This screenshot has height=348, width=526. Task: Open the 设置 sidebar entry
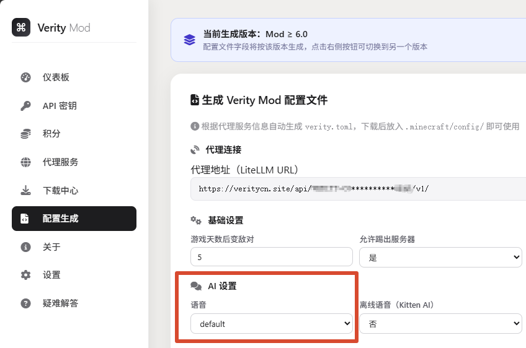[74, 275]
